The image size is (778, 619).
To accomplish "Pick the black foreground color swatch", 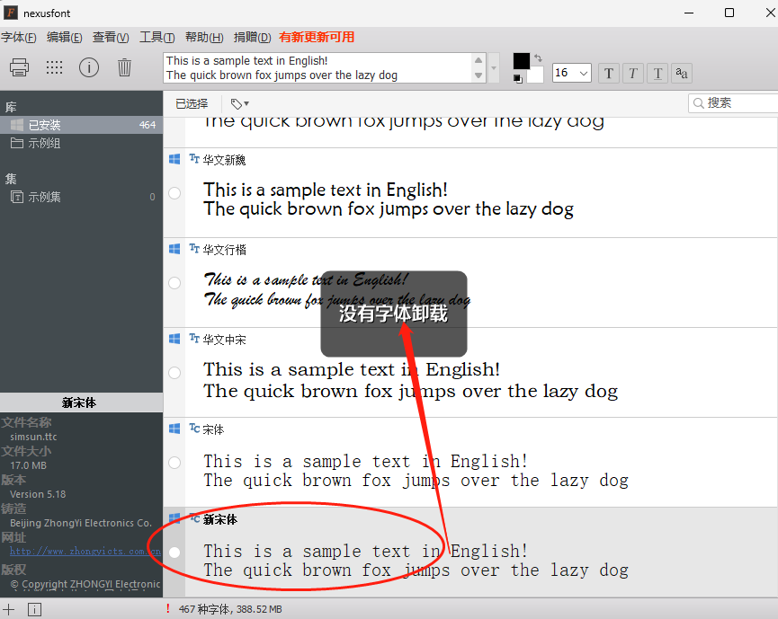I will pos(521,60).
